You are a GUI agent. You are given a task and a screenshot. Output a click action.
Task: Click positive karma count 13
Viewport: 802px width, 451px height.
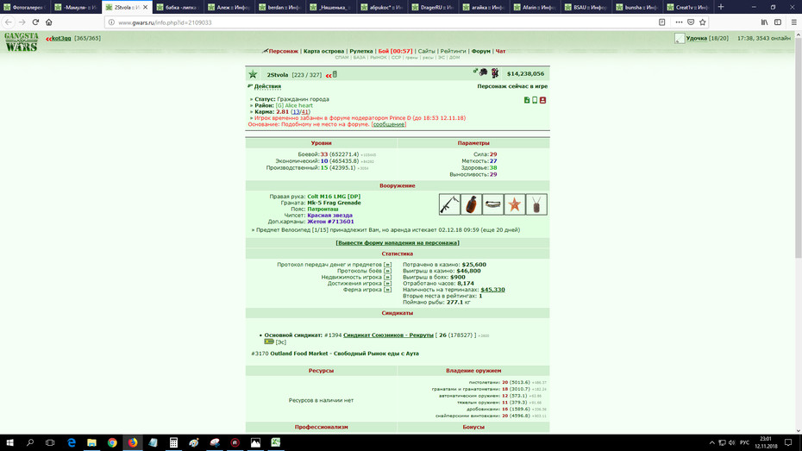296,112
